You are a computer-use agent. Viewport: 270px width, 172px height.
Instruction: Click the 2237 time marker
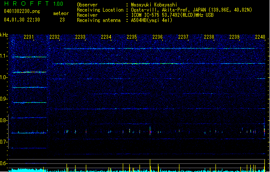(183, 37)
